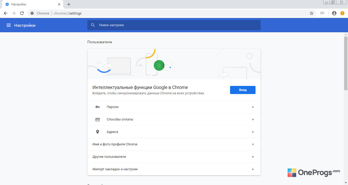The width and height of the screenshot is (348, 185).
Task: Open the user profile avatar menu
Action: pos(334,13)
